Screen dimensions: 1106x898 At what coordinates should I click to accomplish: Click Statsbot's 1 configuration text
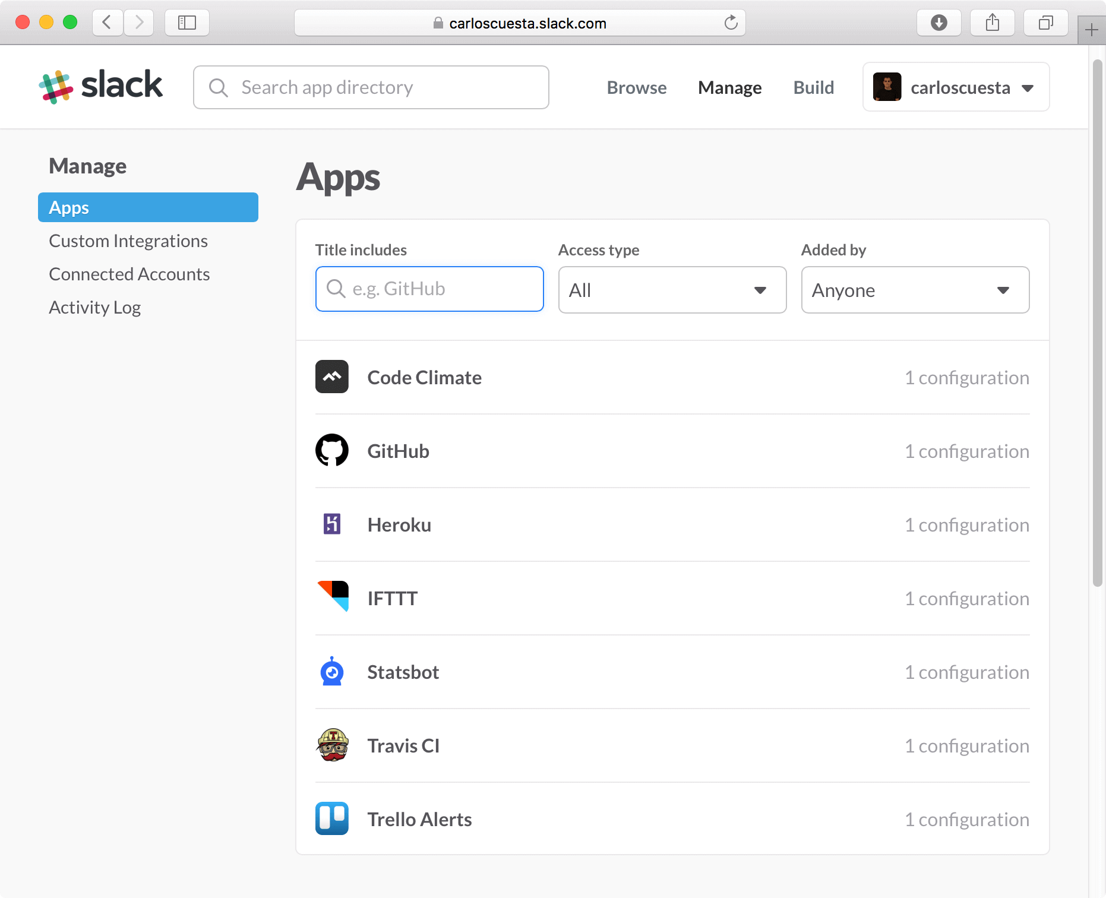[967, 672]
